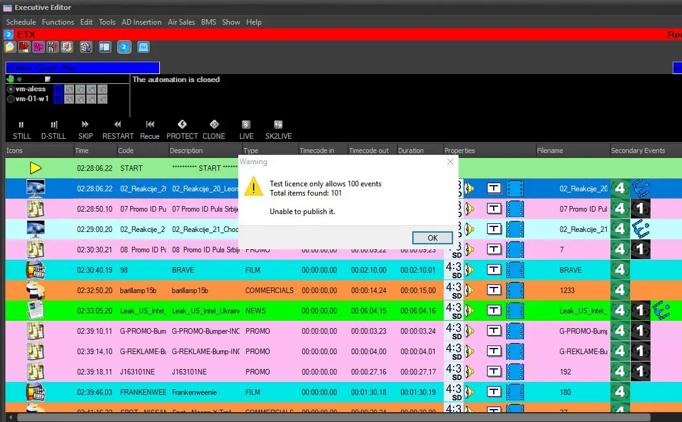Select the vm-aless radio button
Screen dimensions: 682x422
10,89
